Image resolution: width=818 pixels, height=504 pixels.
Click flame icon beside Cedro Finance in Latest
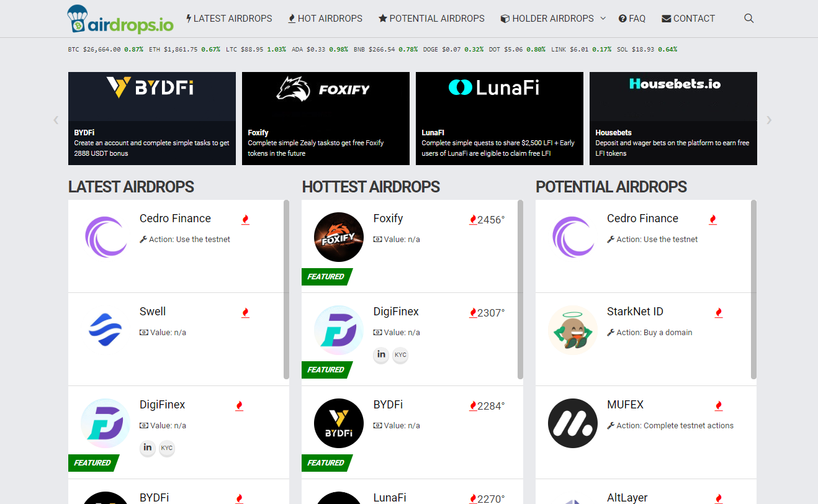tap(245, 220)
